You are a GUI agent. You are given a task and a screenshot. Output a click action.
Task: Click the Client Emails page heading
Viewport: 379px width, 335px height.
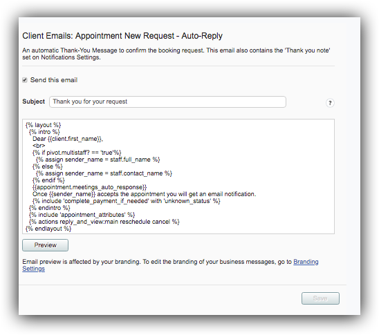(122, 36)
